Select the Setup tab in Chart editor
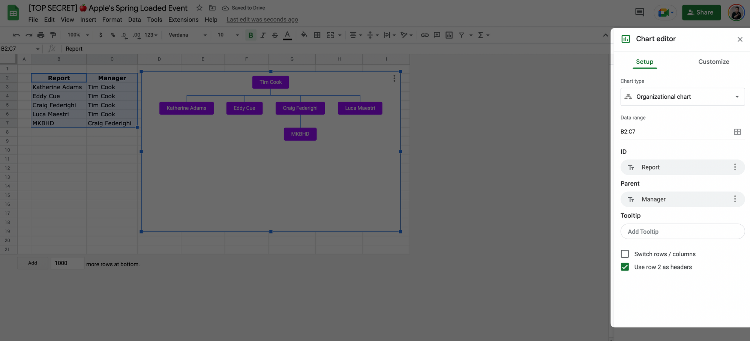 (645, 62)
